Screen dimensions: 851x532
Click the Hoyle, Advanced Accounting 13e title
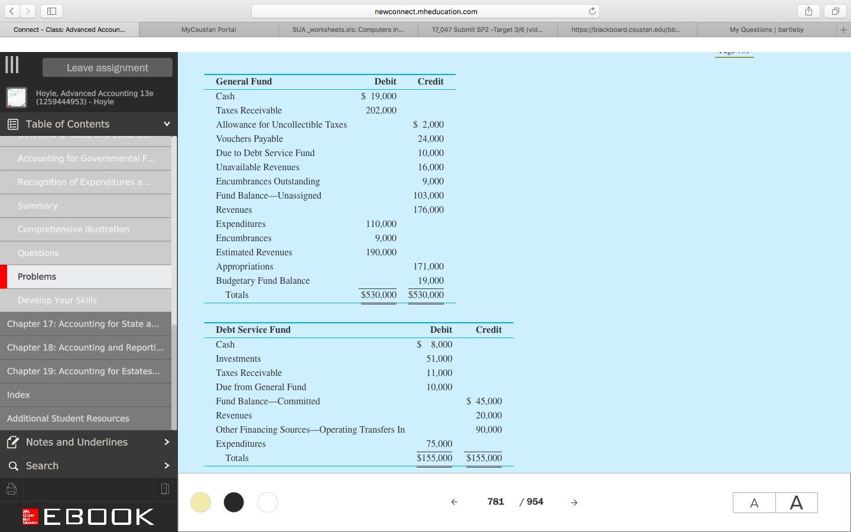pyautogui.click(x=95, y=98)
